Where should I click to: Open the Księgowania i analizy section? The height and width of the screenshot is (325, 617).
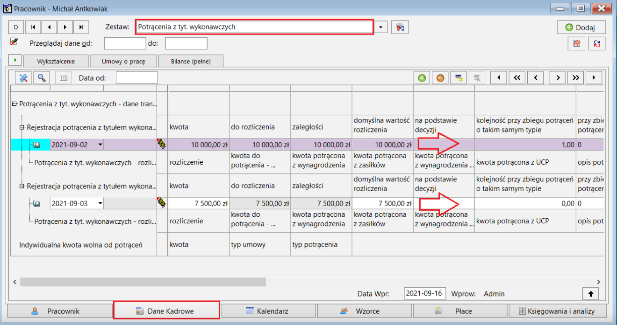click(x=558, y=311)
